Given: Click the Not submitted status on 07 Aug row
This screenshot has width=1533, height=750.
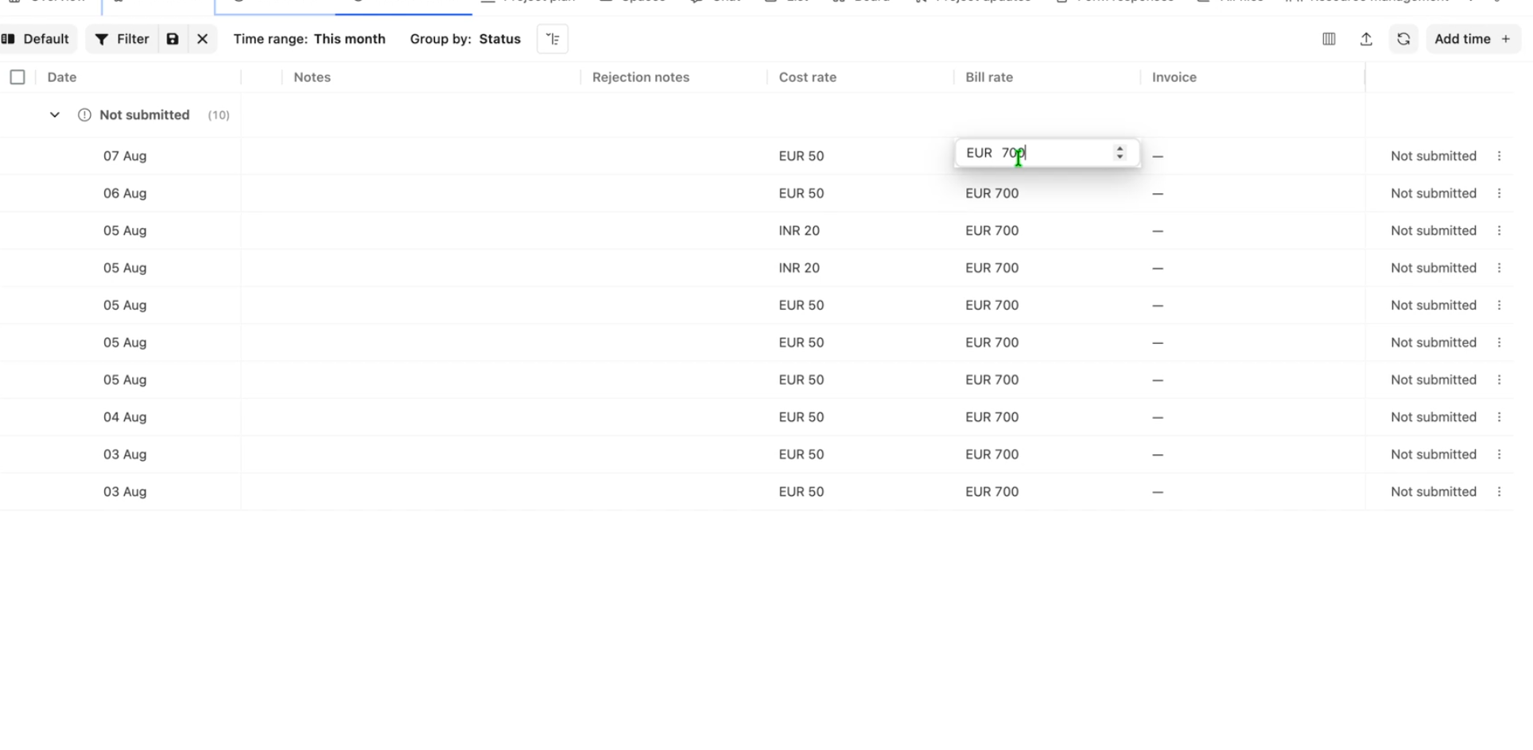Looking at the screenshot, I should click(1434, 156).
